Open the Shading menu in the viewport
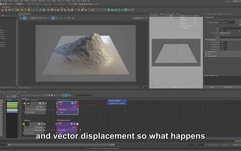 [156, 14]
